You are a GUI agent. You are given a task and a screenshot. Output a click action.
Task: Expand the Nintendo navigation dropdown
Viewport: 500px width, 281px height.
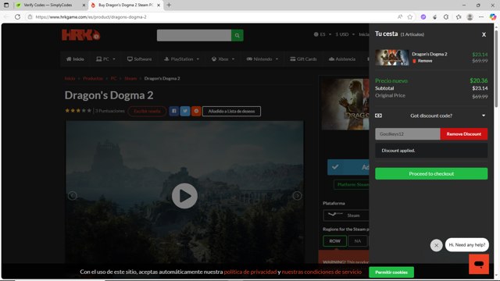[x=262, y=59]
